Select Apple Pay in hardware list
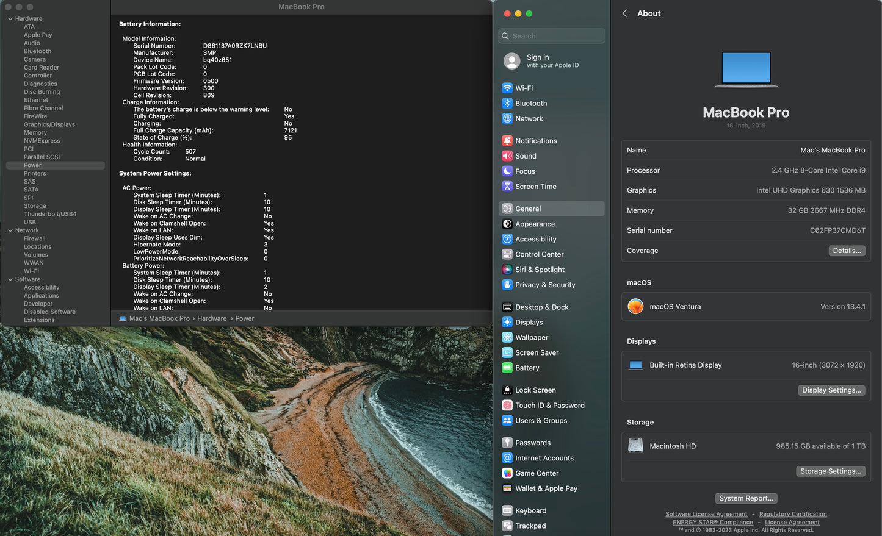Viewport: 882px width, 536px height. coord(38,35)
